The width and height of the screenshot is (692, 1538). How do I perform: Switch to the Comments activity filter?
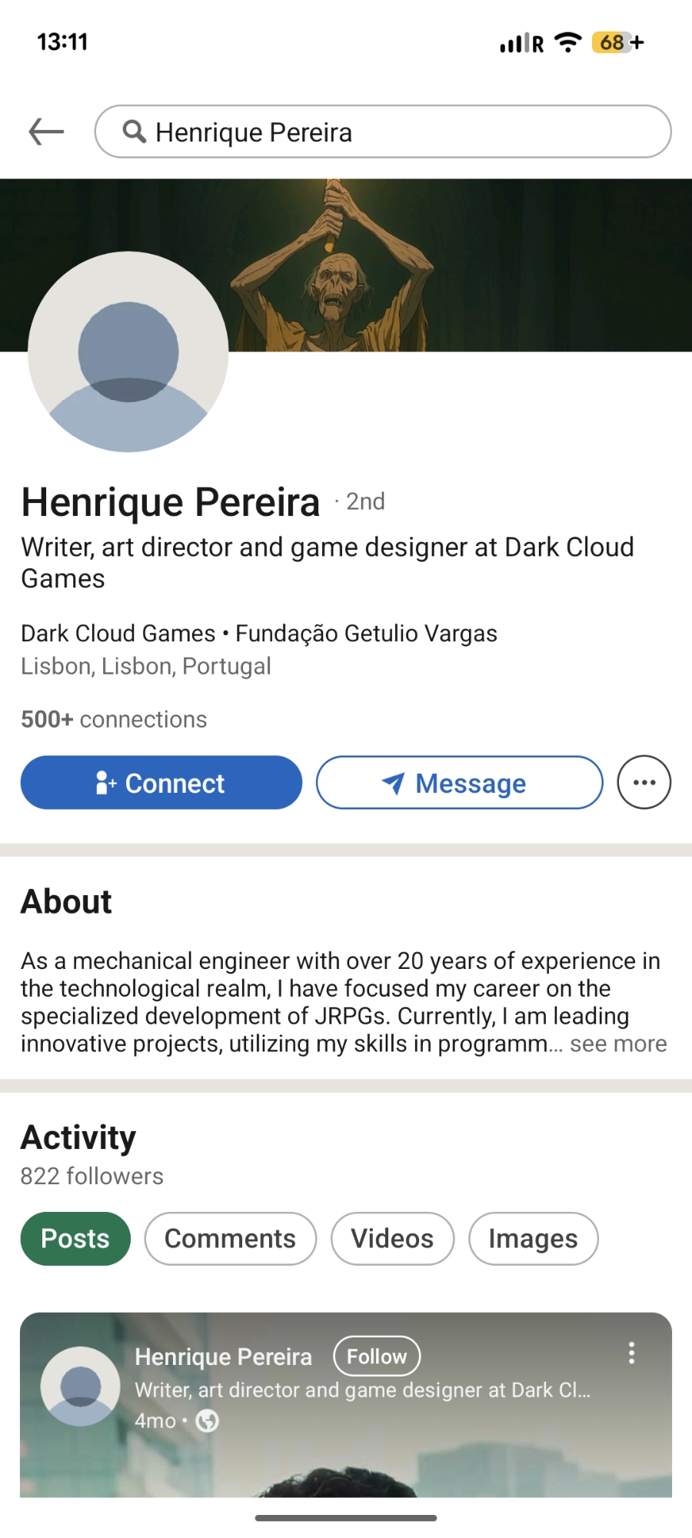(230, 1238)
